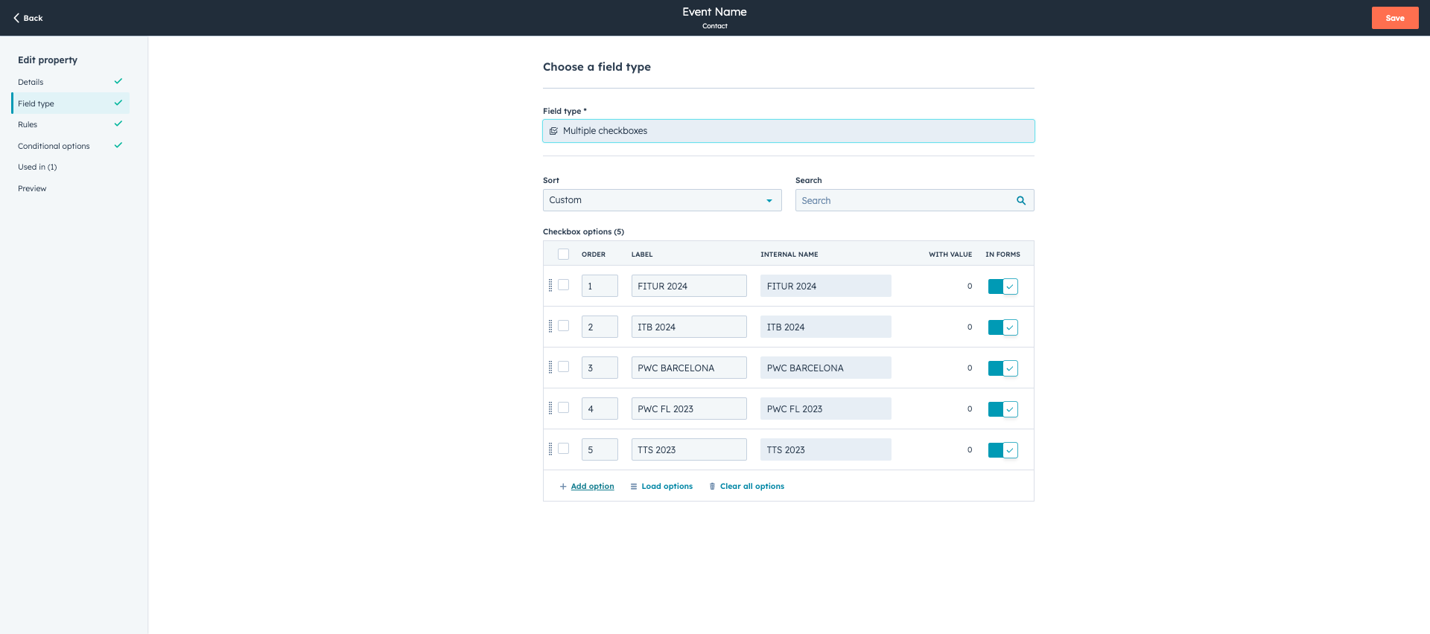Image resolution: width=1430 pixels, height=634 pixels.
Task: Toggle In Forms switch for ITB 2024
Action: [1002, 327]
